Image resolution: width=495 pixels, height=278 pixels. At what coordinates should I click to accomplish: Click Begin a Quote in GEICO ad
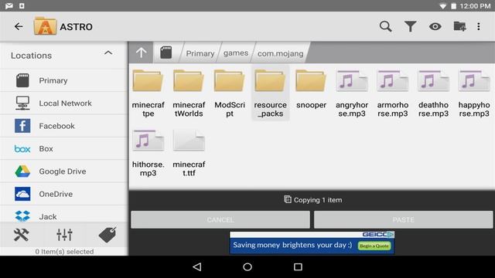(374, 246)
